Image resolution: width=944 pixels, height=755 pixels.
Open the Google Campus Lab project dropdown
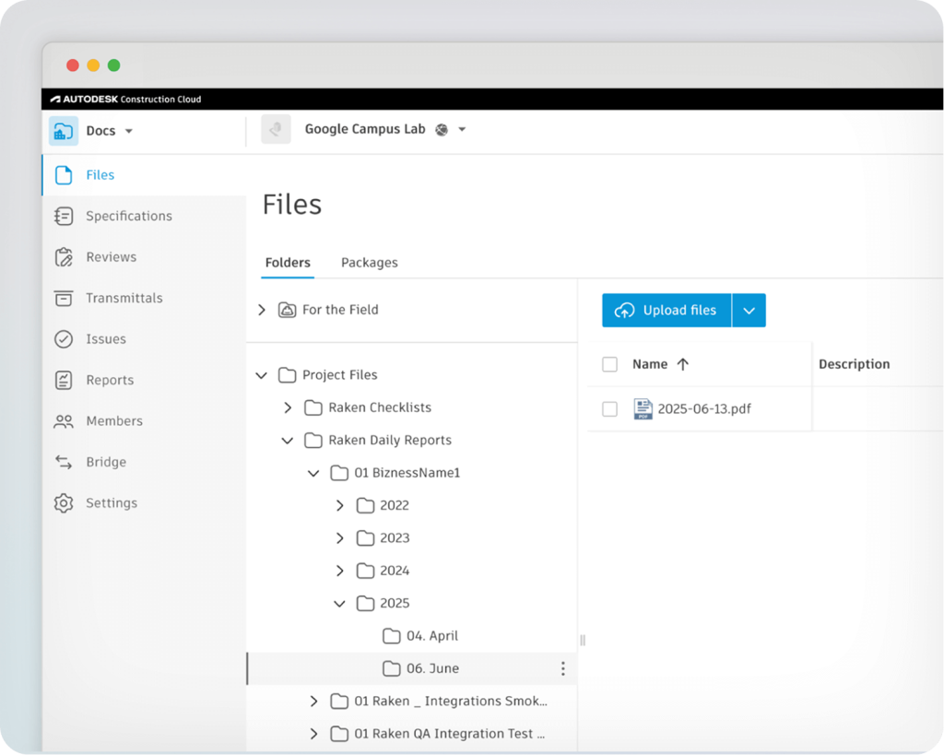pyautogui.click(x=462, y=130)
